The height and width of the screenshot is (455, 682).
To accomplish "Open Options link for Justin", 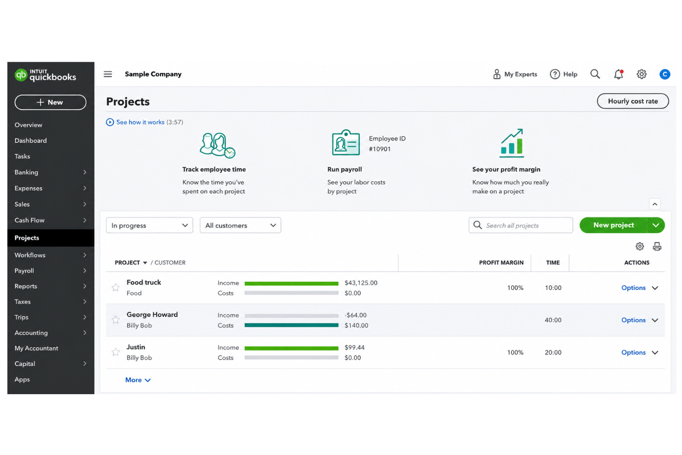I will point(633,352).
